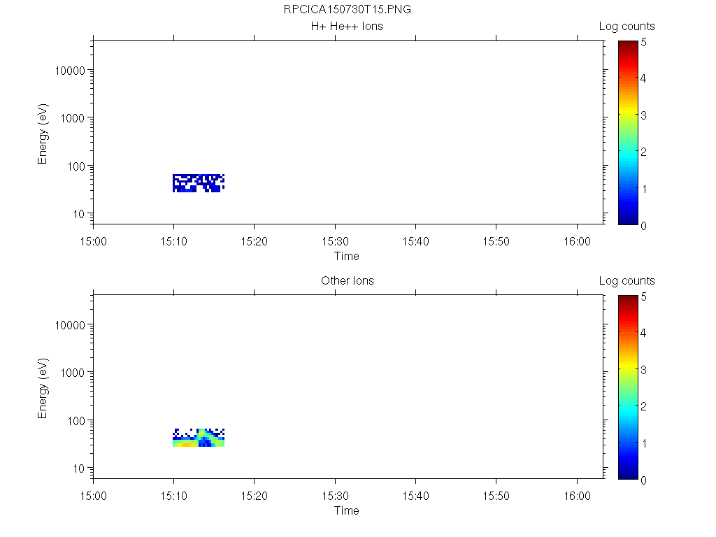Click the 15:20 tick label in the H+ He++ Ions plot
Viewport: 716px width, 537px height.
(255, 241)
